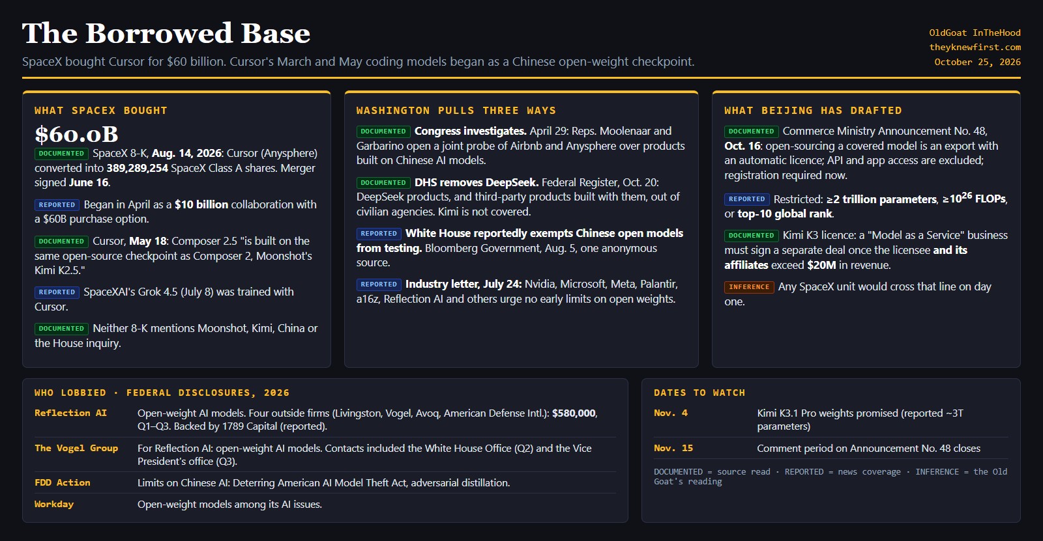Click 'WHAT BEIJING HAS DRAFTED' heading
1043x541 pixels.
(813, 111)
